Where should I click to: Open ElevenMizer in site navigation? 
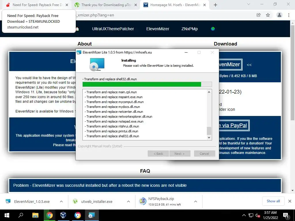click(x=158, y=29)
